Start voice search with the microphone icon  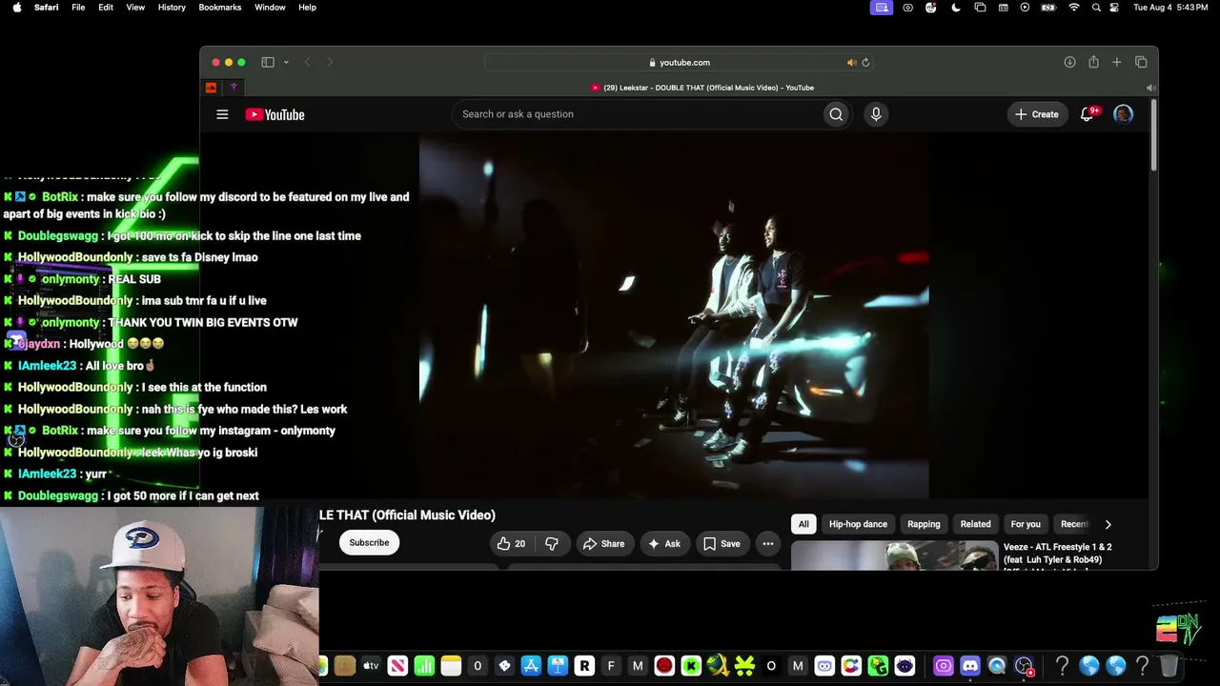tap(876, 114)
